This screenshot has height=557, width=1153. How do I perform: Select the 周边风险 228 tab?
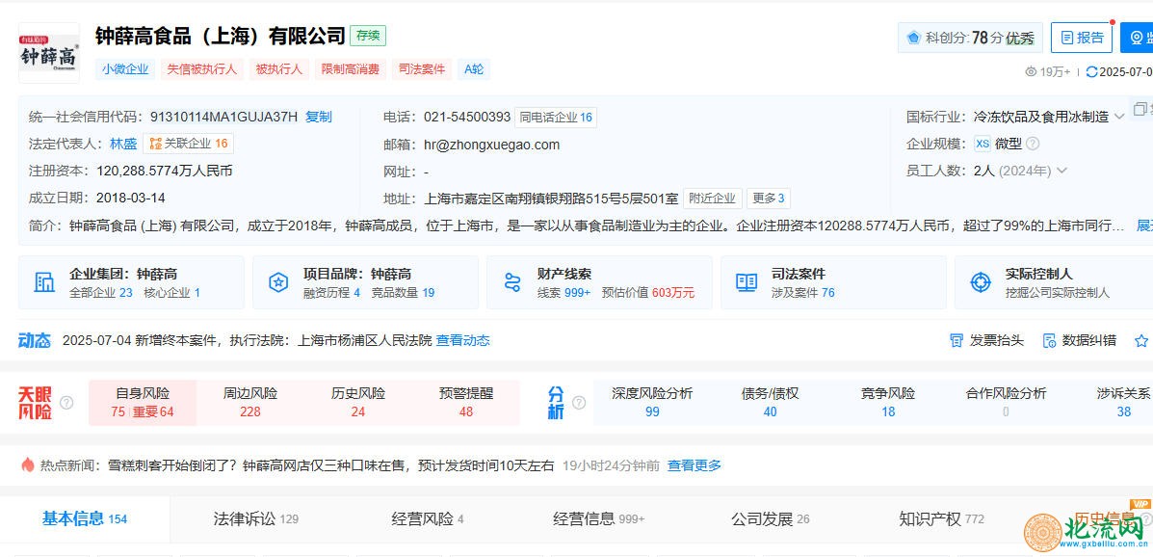point(250,403)
